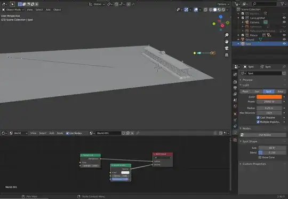This screenshot has width=288, height=199.
Task: Select rendered viewport shading mode
Action: 223,10
